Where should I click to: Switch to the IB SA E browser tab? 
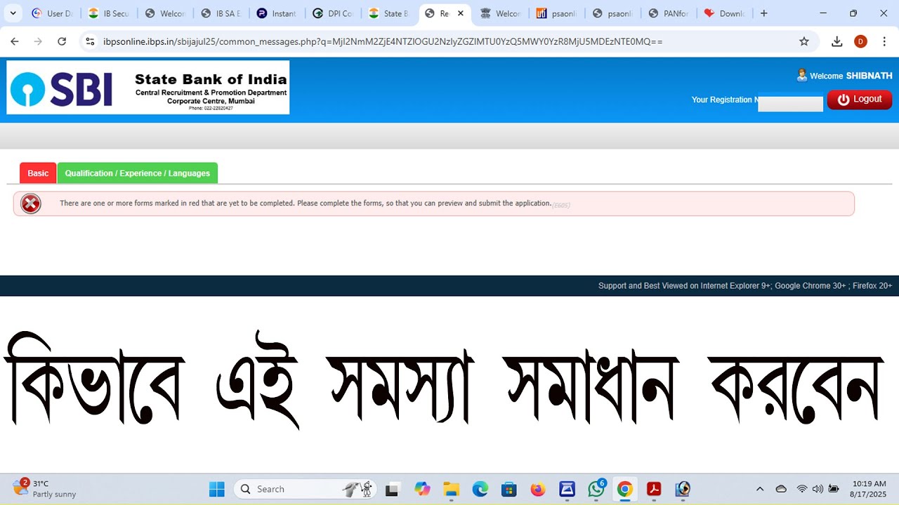pyautogui.click(x=221, y=13)
